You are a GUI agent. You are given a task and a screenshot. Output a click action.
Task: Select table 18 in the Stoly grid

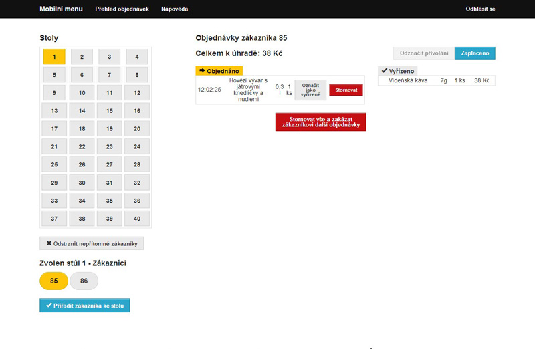[x=82, y=129]
